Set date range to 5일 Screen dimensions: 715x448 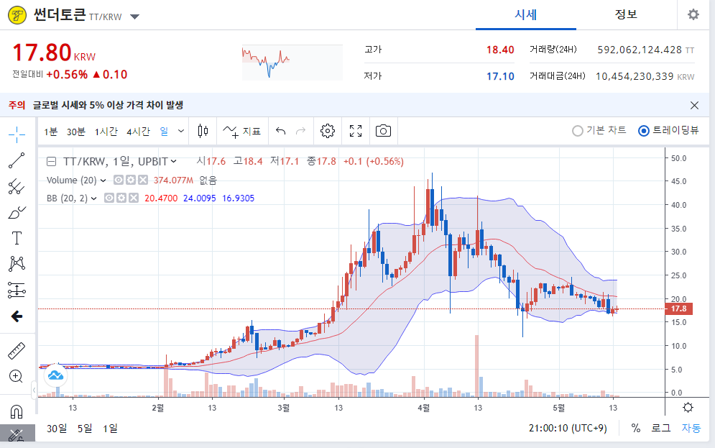pyautogui.click(x=85, y=429)
